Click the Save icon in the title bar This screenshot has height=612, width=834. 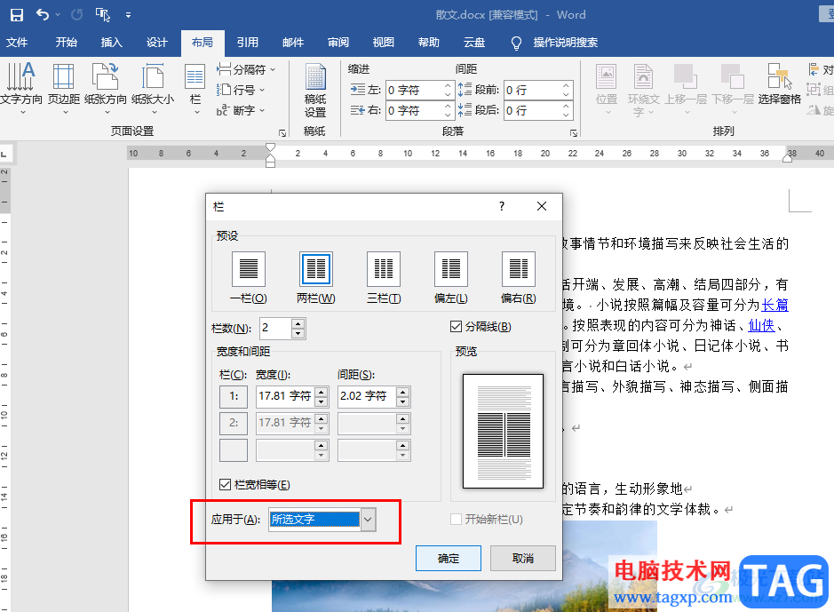coord(17,15)
